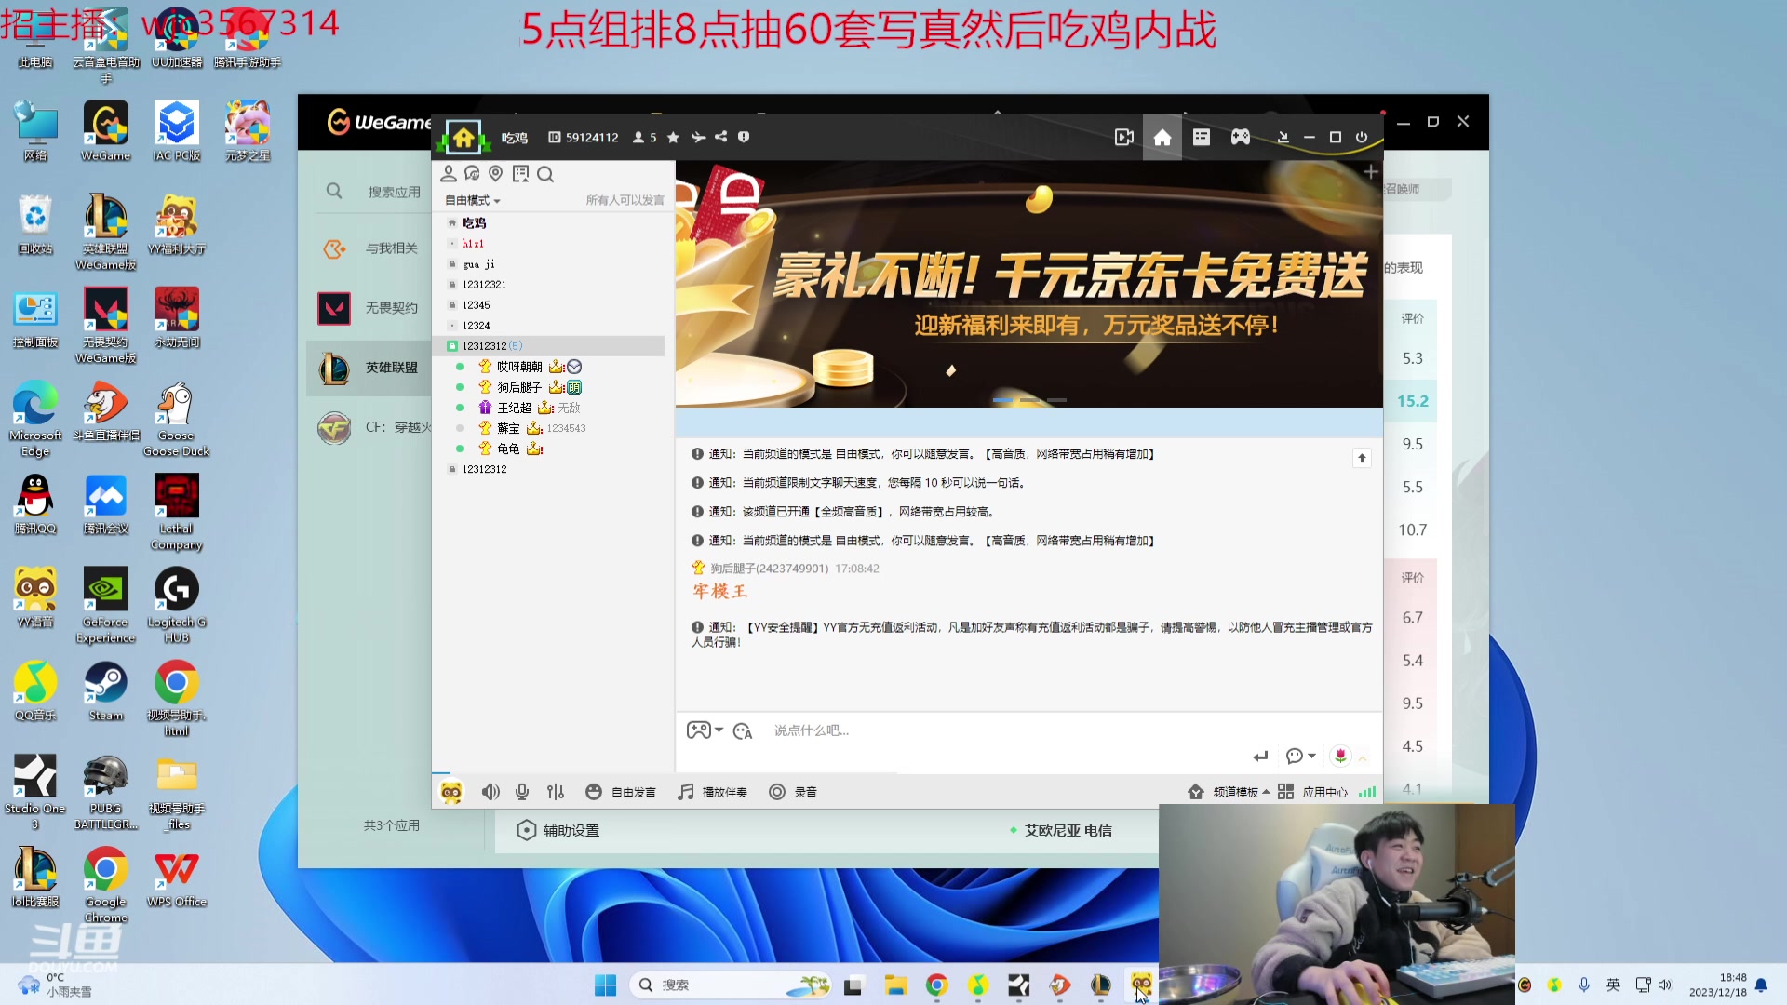
Task: Open the audio mixer settings icon
Action: tap(556, 792)
